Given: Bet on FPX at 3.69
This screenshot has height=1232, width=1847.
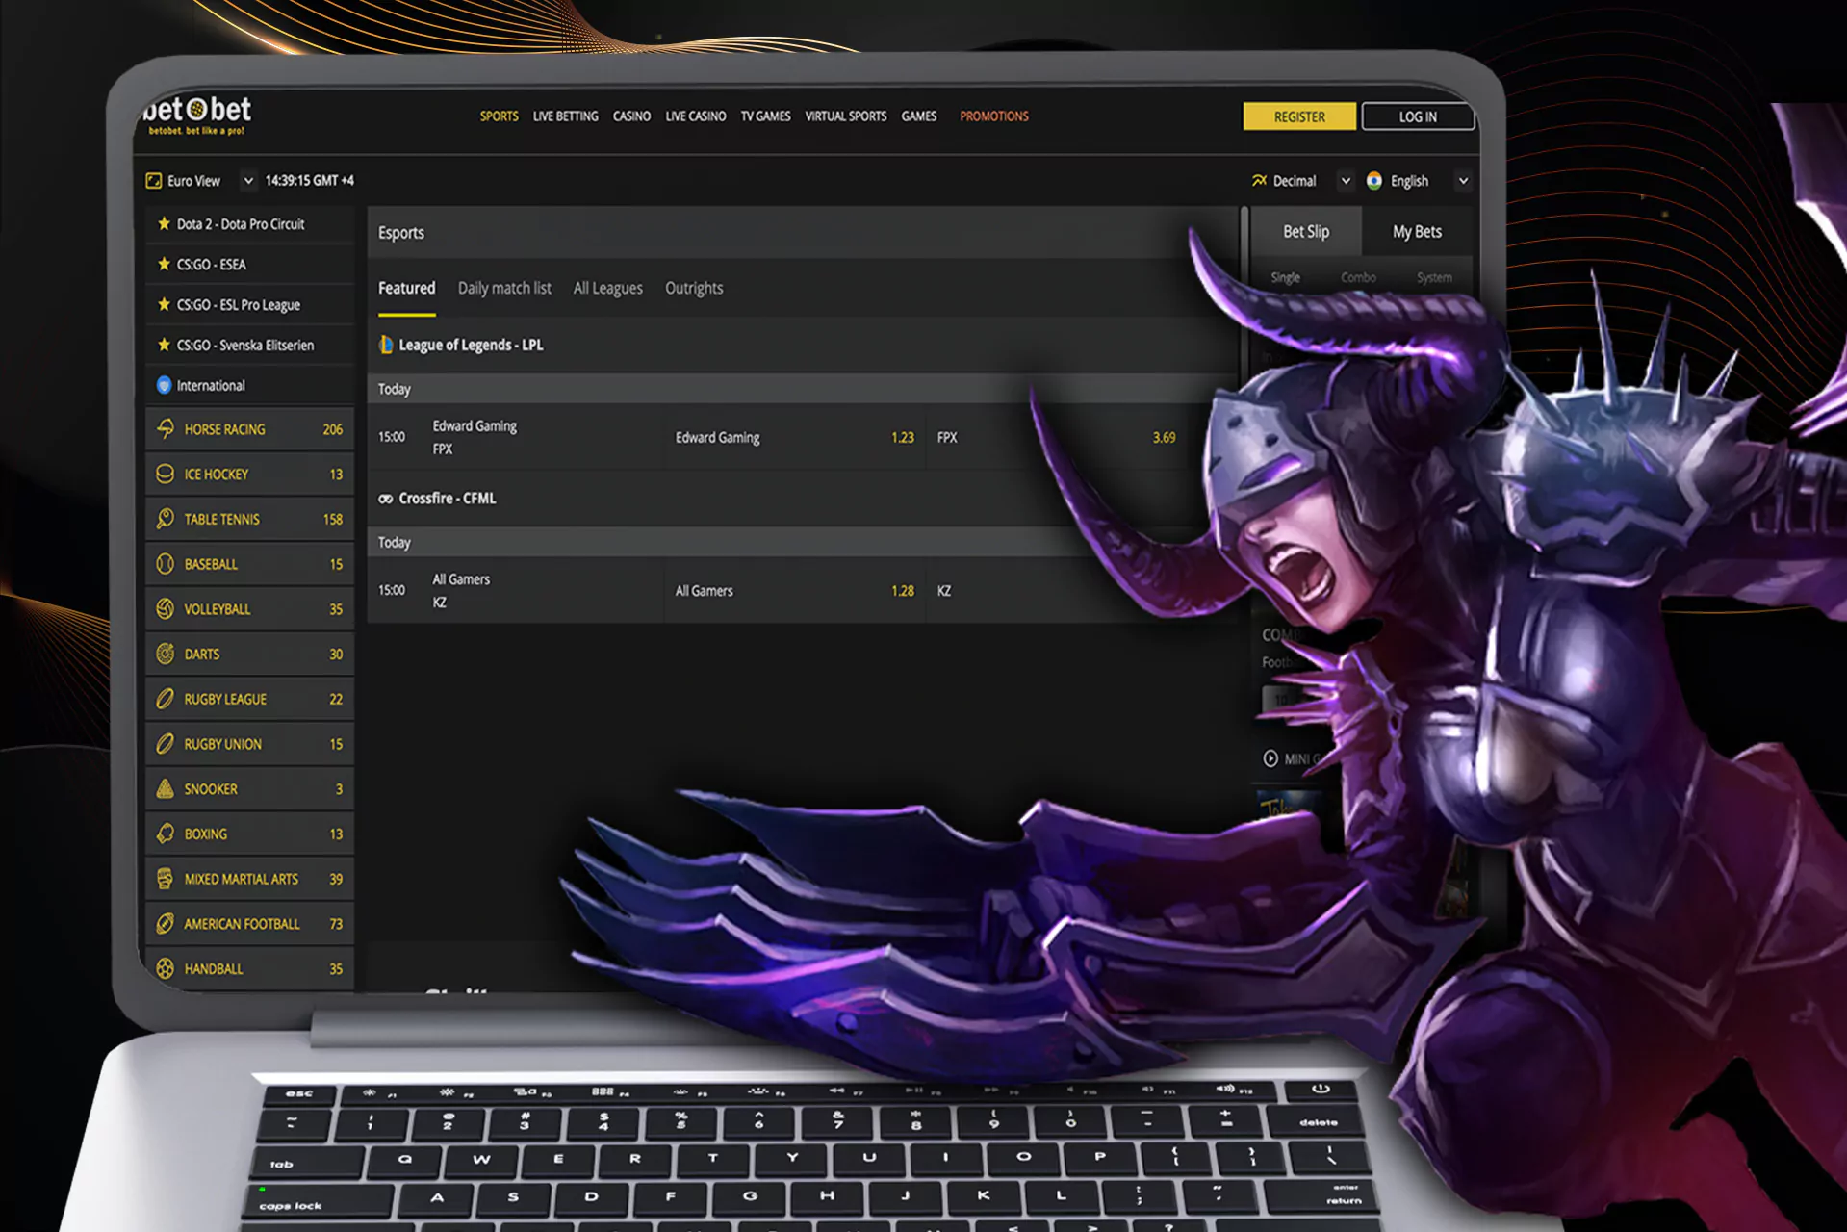Looking at the screenshot, I should pos(1059,437).
